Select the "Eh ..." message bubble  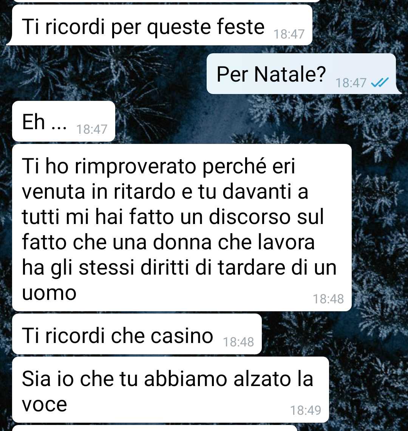click(63, 121)
